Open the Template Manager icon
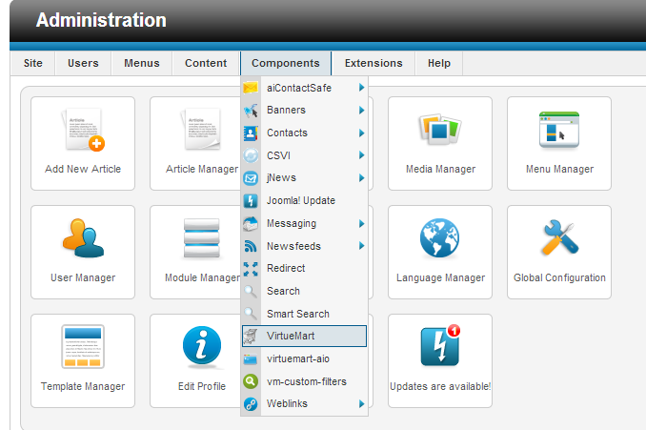Screen dimensions: 646x430 83,346
